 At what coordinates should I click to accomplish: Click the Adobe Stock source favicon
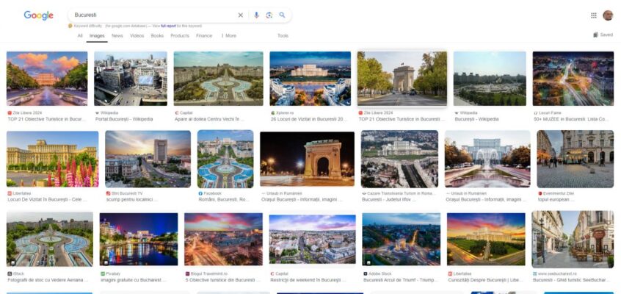[365, 273]
